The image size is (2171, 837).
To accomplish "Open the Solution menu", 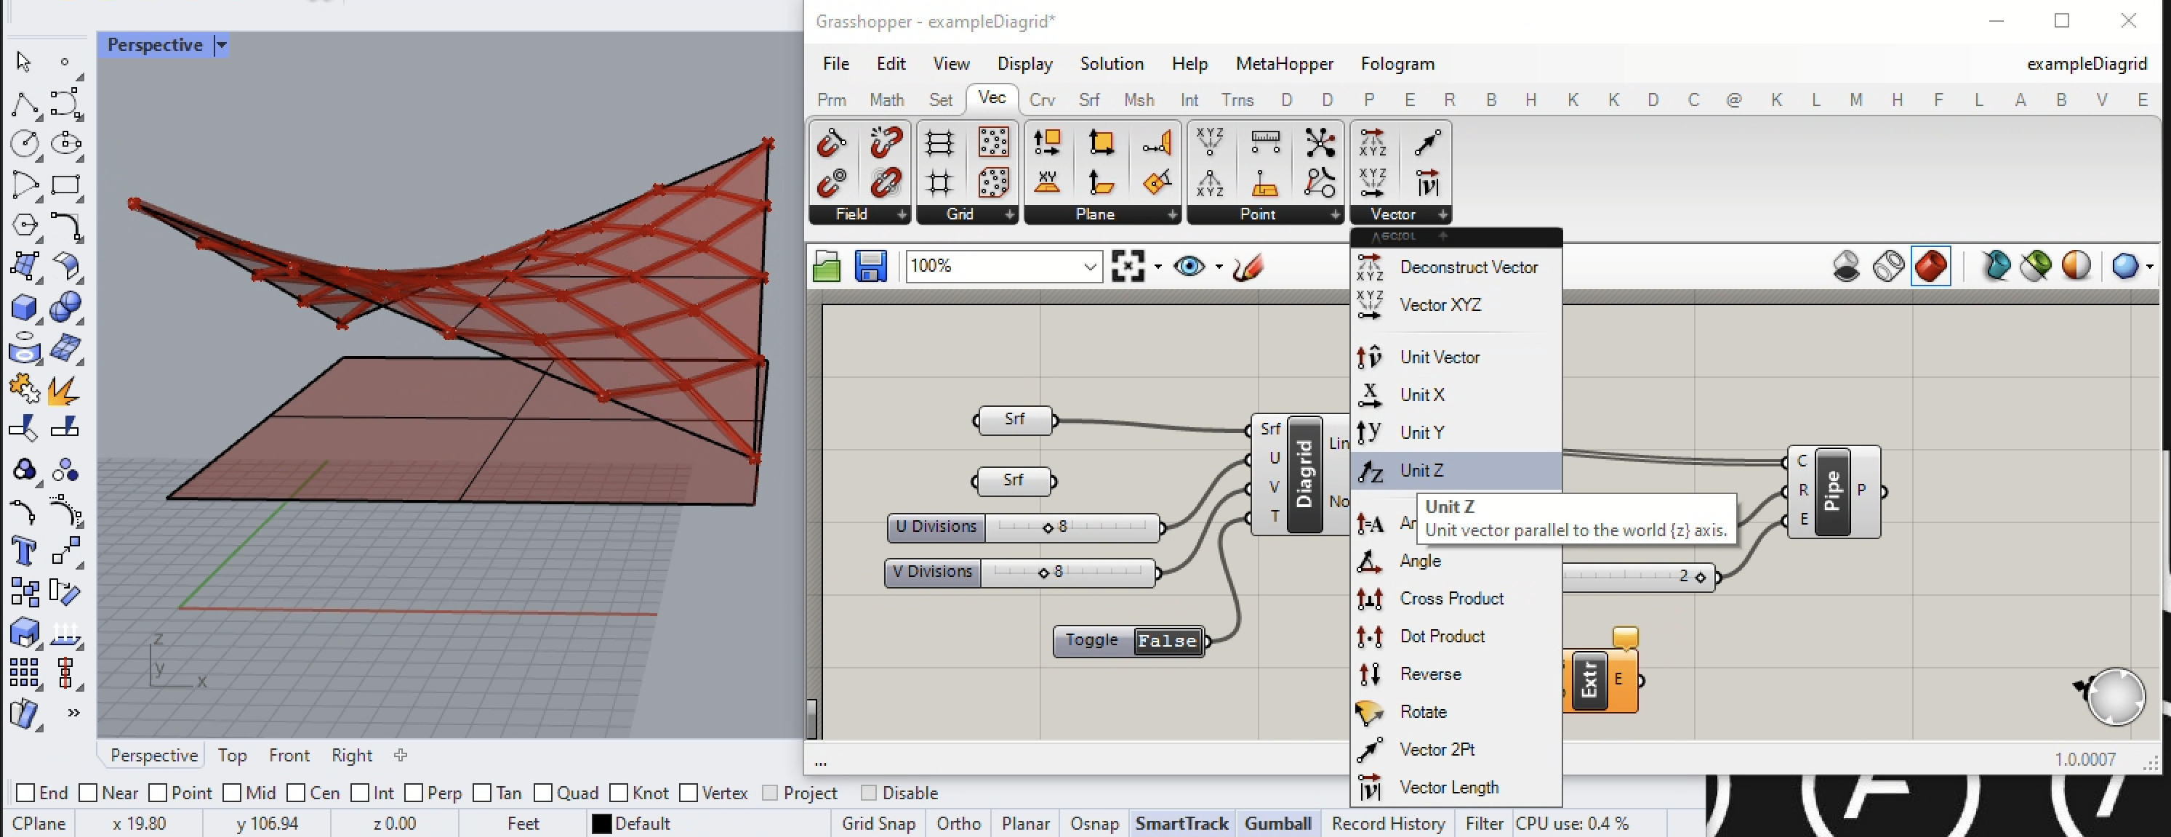I will coord(1111,64).
